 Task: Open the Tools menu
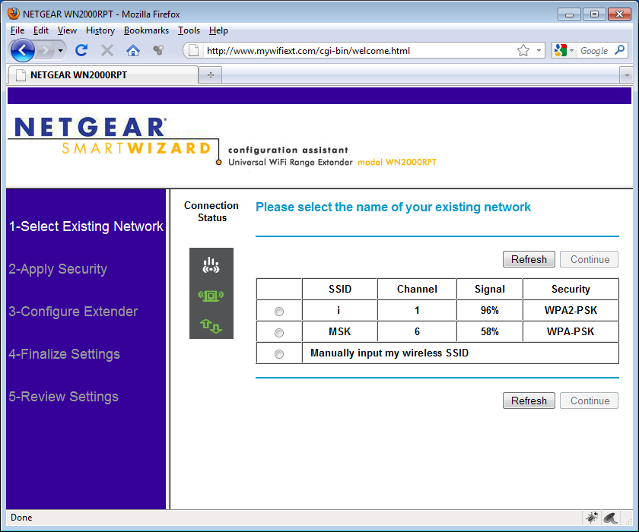coord(189,30)
